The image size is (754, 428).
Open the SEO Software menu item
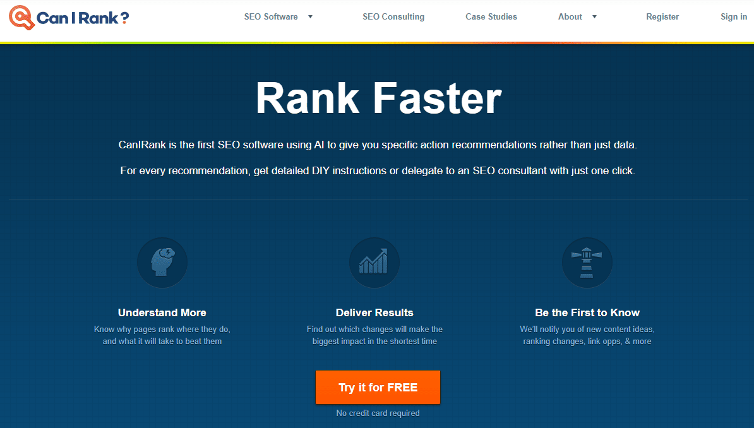coord(271,17)
